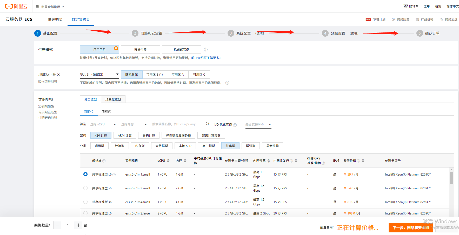Decrease instance count with minus button

[x=58, y=225]
